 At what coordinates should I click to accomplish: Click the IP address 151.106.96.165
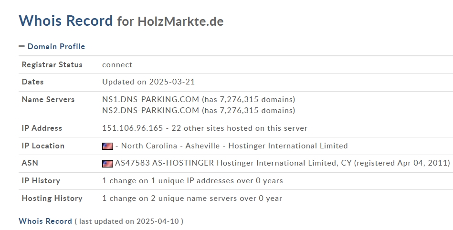tap(133, 128)
